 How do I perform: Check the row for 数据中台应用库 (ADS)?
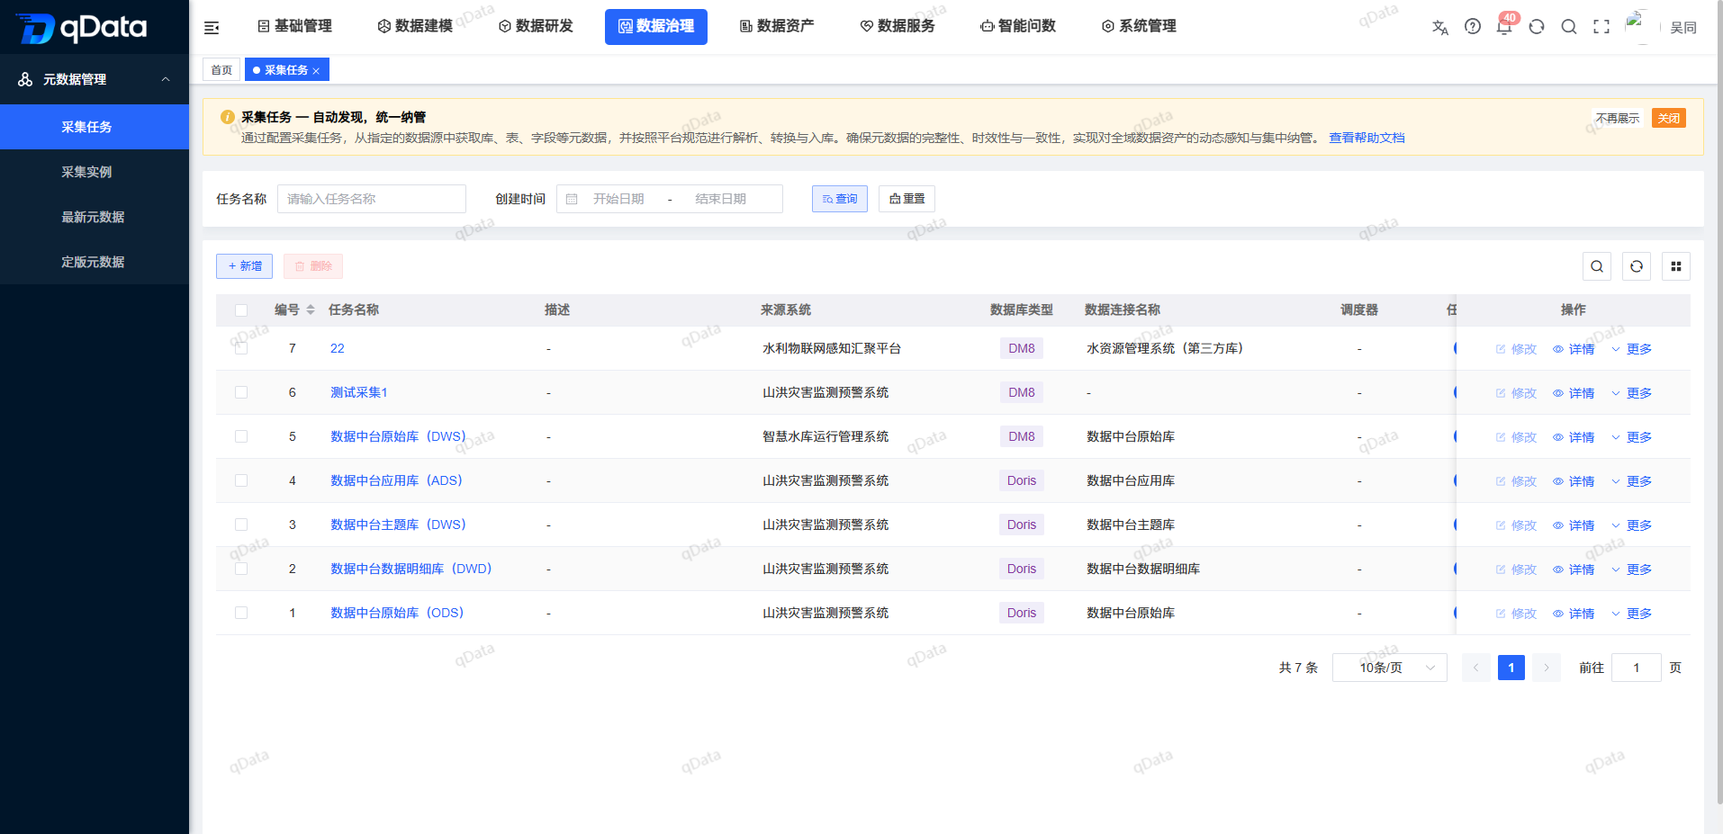coord(241,480)
